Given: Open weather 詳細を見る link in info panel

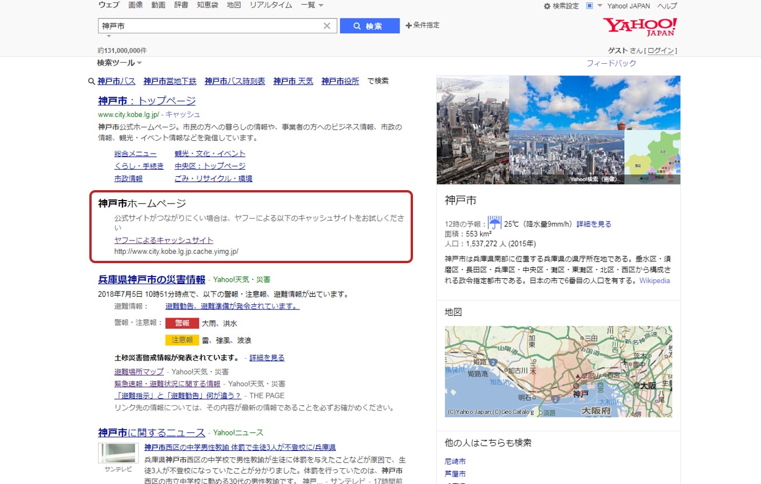Looking at the screenshot, I should click(x=594, y=224).
